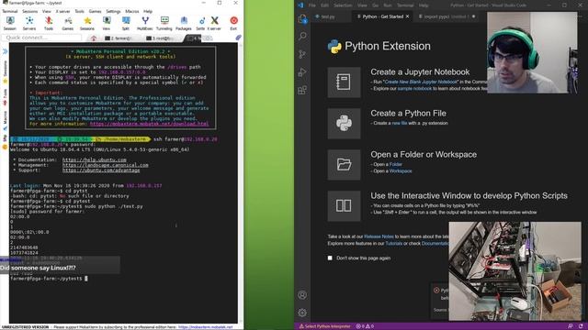Open the Terminal menu in MobaXterm

click(10, 11)
